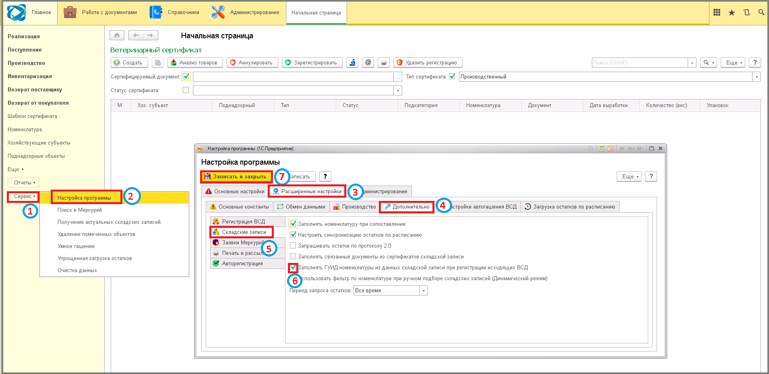
Task: Choose Поиск в Меркурий menu entry
Action: coord(80,210)
